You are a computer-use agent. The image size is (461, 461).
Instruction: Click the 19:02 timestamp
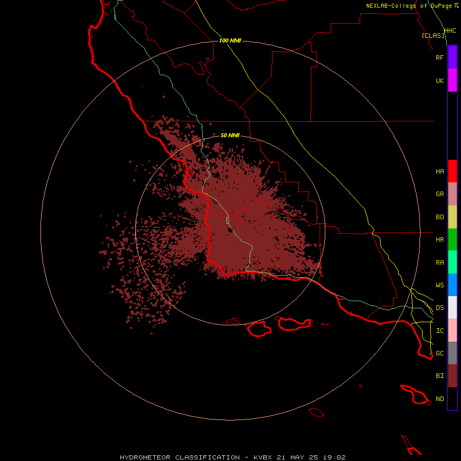(334, 457)
